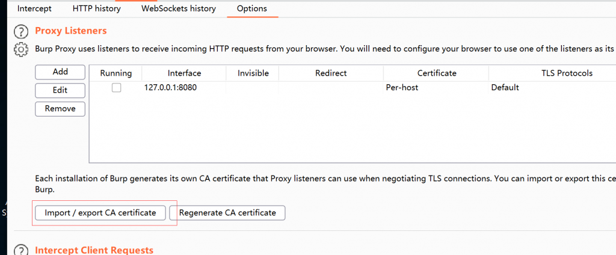
Task: Select the Invisible column header
Action: (x=253, y=73)
